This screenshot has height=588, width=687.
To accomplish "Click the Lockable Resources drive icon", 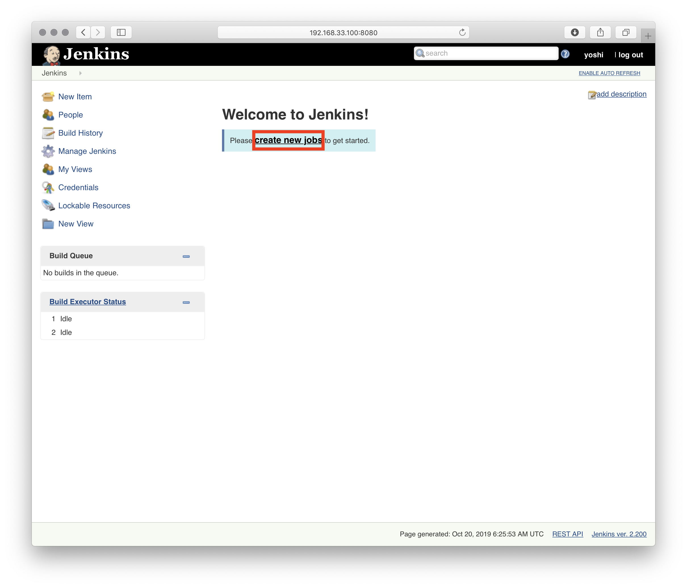I will (x=48, y=205).
